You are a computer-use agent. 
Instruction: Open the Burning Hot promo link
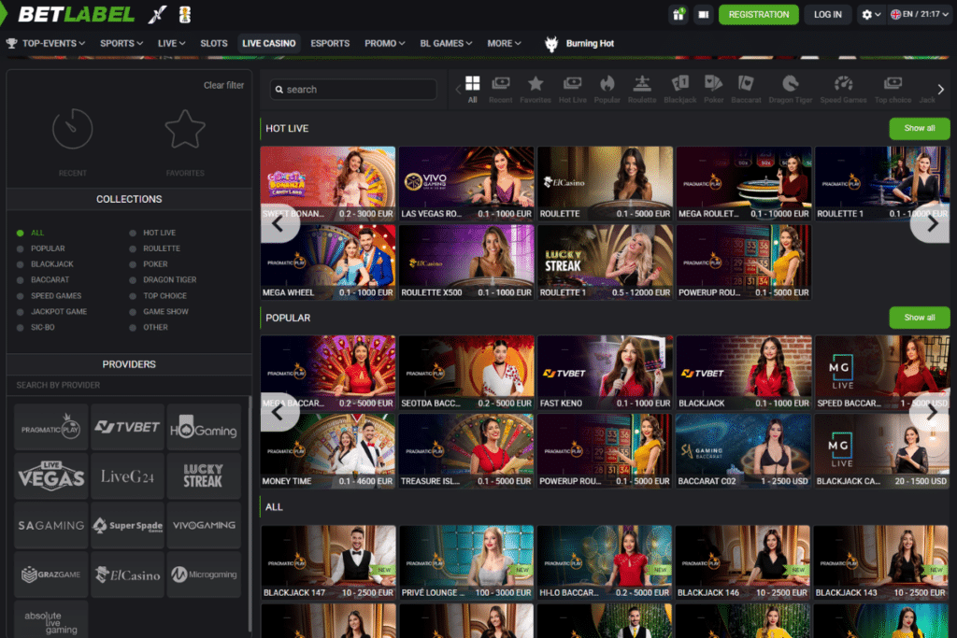[579, 43]
